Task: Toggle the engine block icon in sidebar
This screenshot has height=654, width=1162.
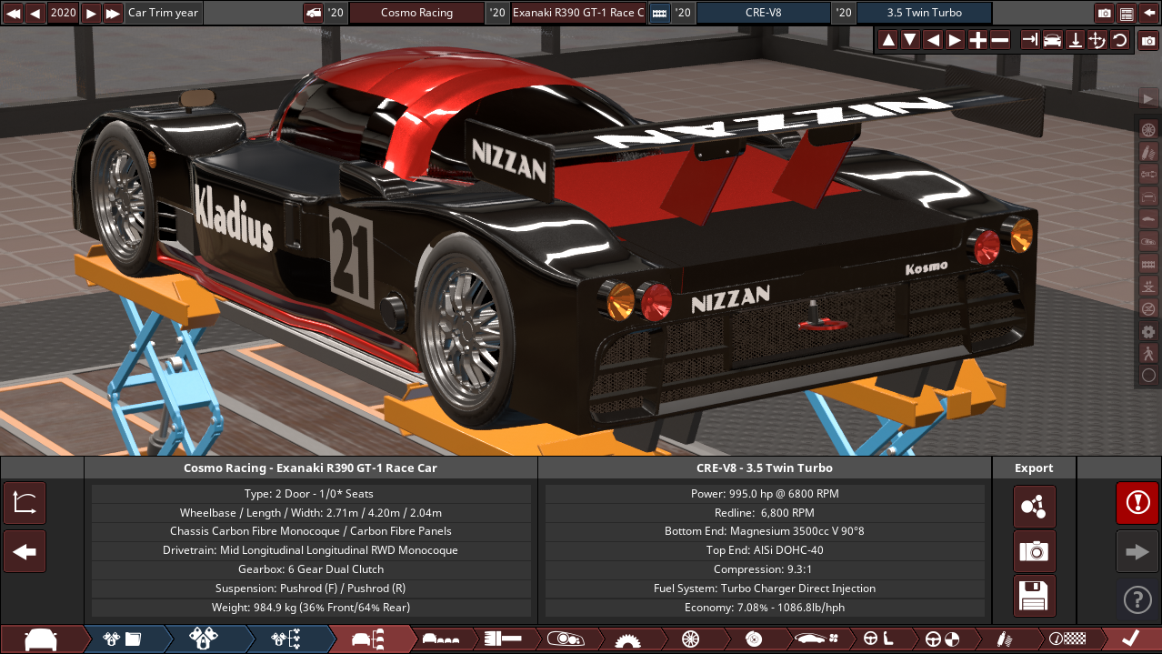Action: coord(1148,264)
